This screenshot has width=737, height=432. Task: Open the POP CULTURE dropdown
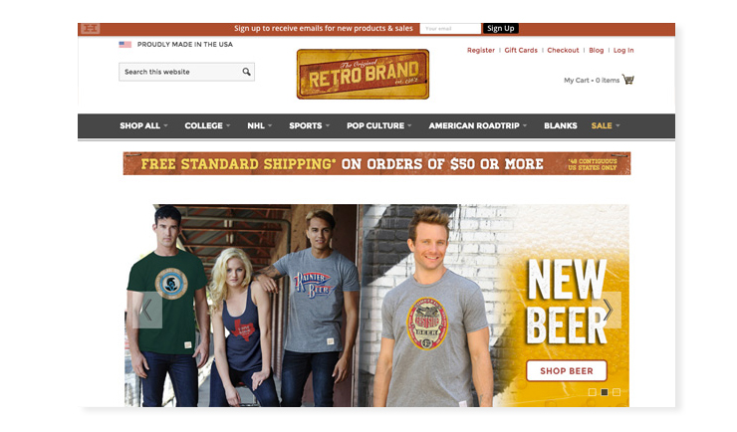pos(378,125)
